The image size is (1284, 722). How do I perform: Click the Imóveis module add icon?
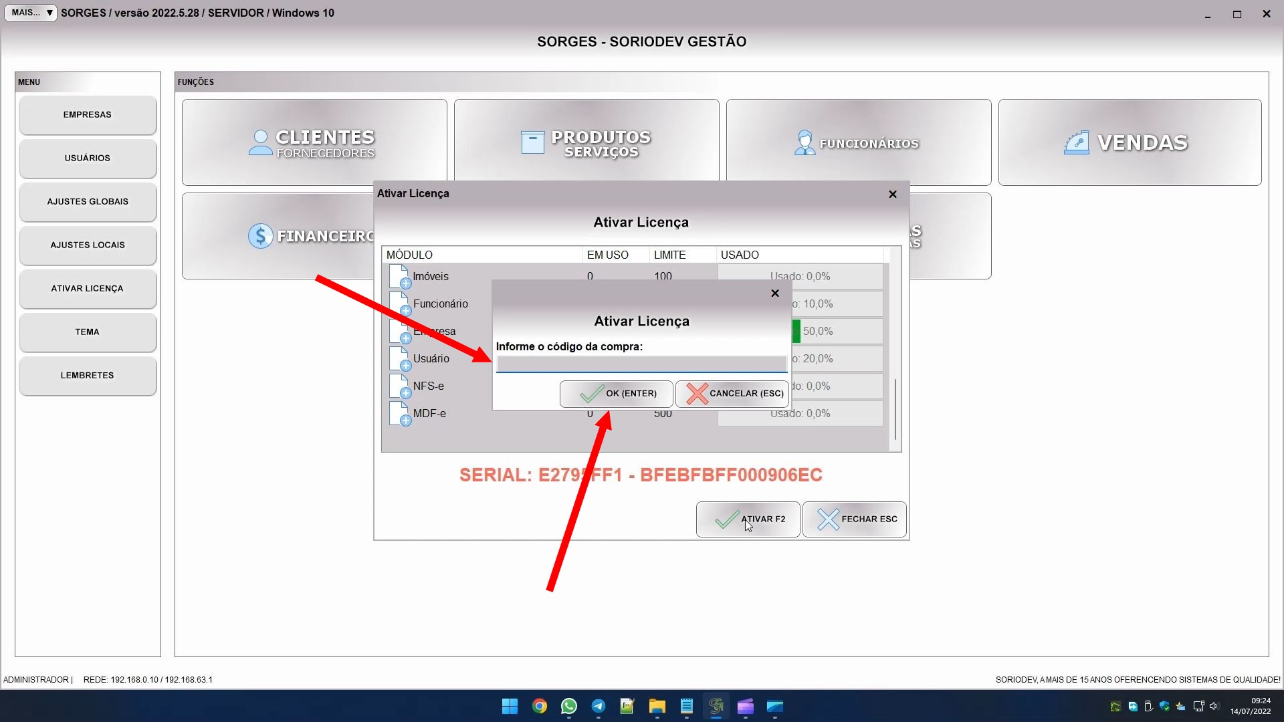coord(399,277)
